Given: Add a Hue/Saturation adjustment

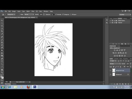Looking at the screenshot, I should coord(113,53).
